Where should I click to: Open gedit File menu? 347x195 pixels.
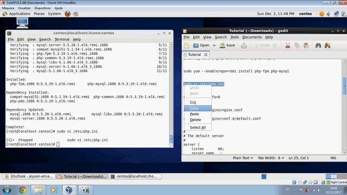[x=187, y=37]
